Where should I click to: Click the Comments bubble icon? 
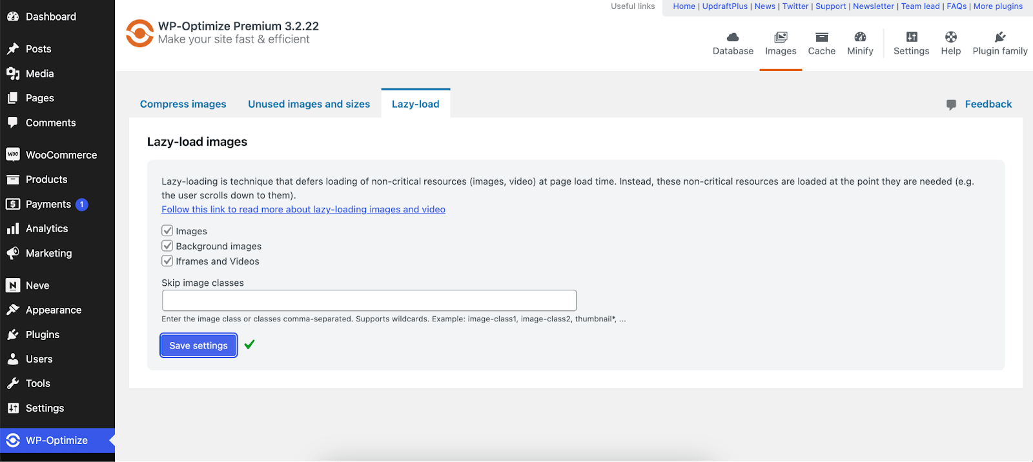(13, 122)
